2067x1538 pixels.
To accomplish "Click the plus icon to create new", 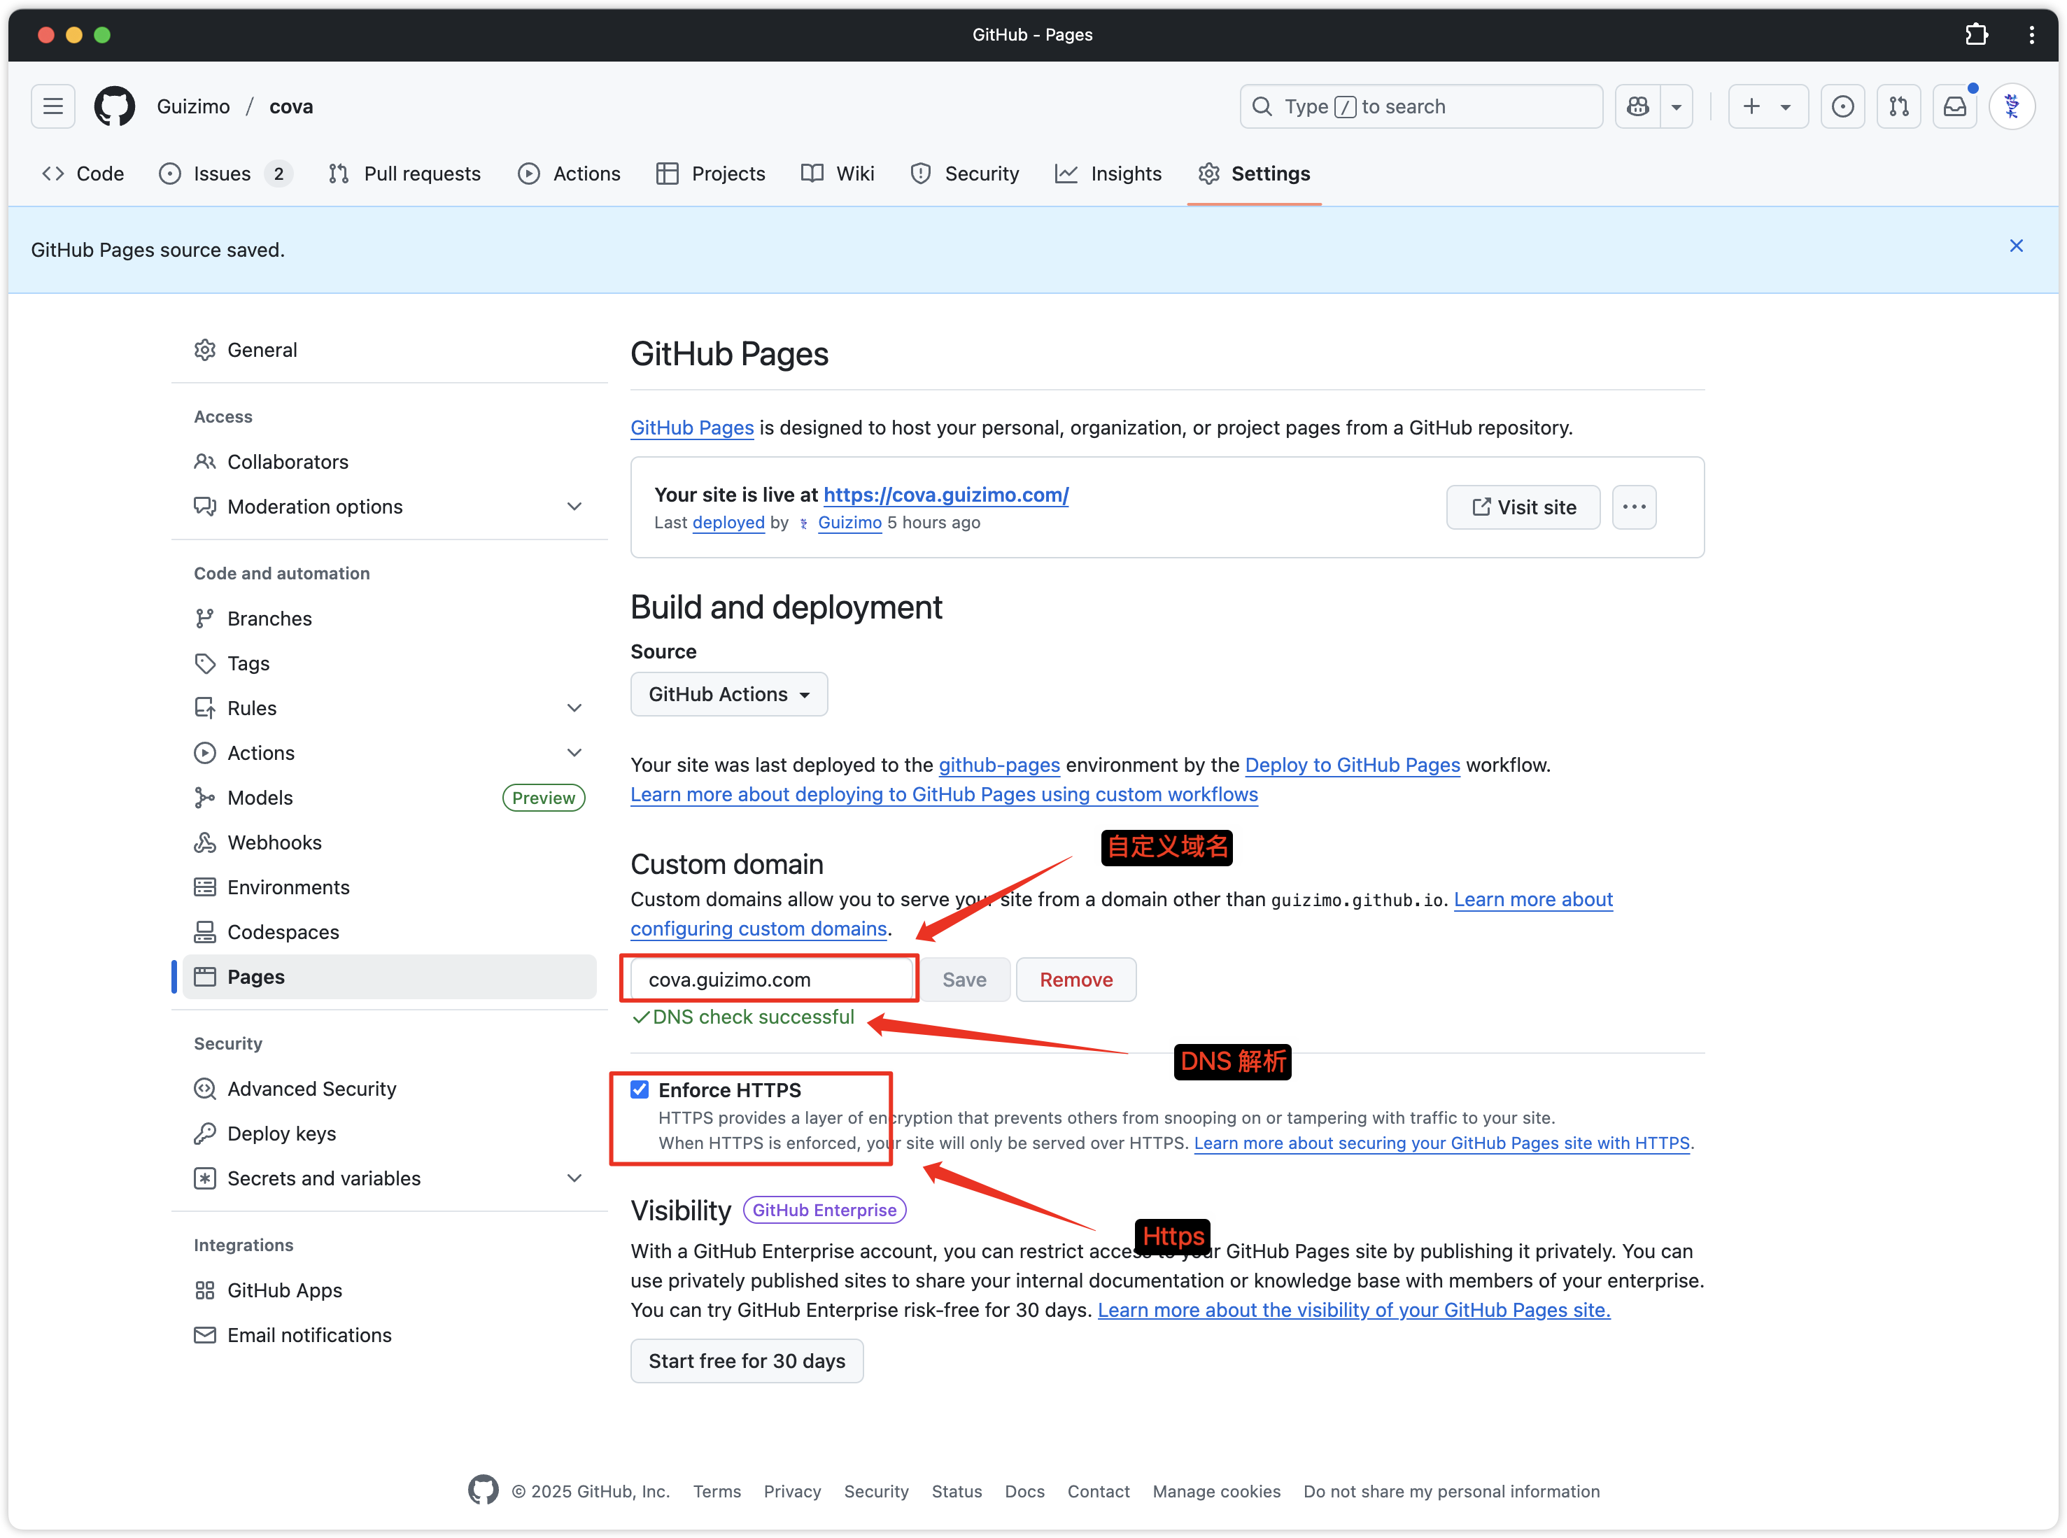I will coord(1751,106).
